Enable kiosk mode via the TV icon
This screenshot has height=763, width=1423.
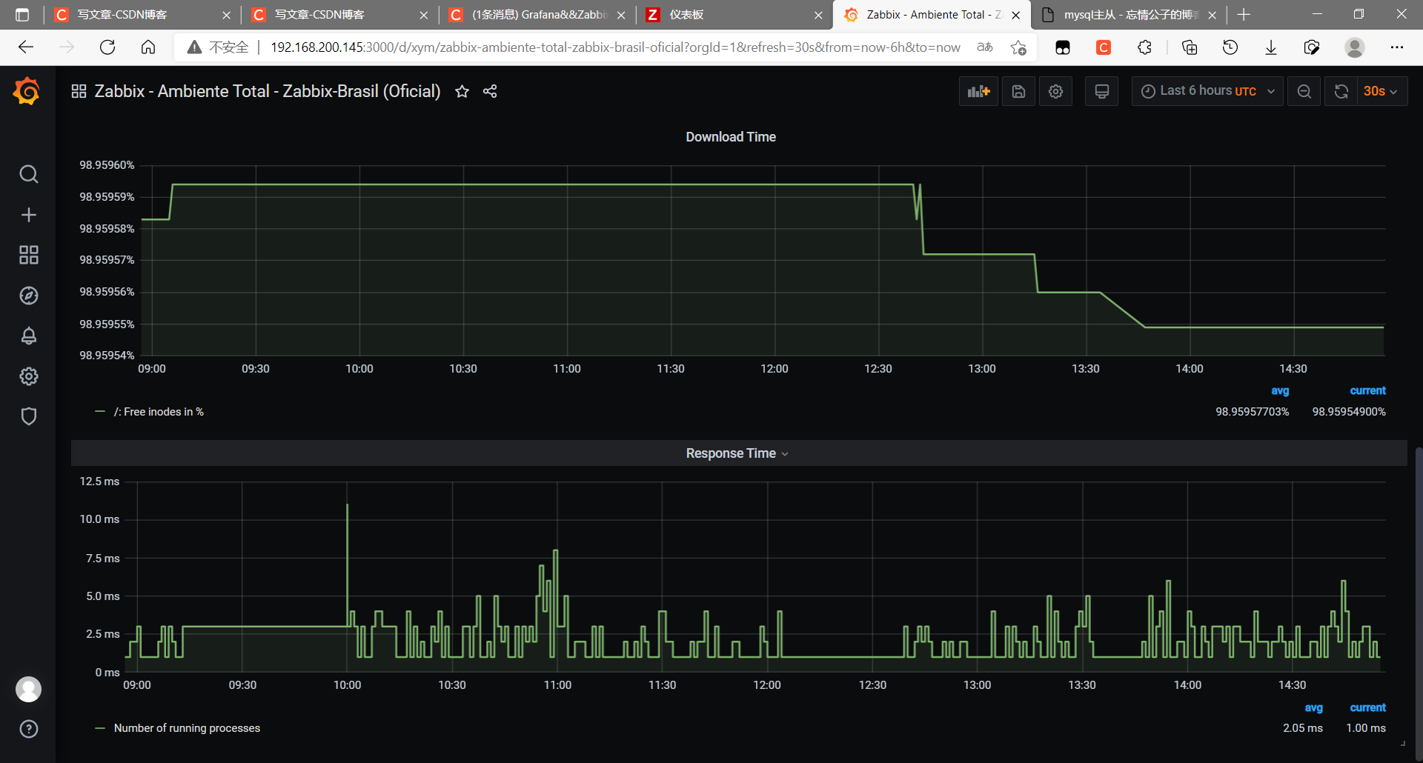coord(1101,91)
